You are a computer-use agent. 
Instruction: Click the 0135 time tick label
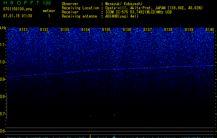tap(106, 30)
